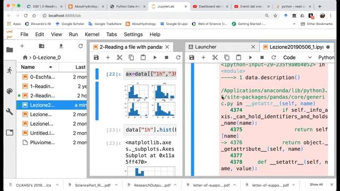Select the 2-Readin... notebook in the file list

(x=52, y=95)
